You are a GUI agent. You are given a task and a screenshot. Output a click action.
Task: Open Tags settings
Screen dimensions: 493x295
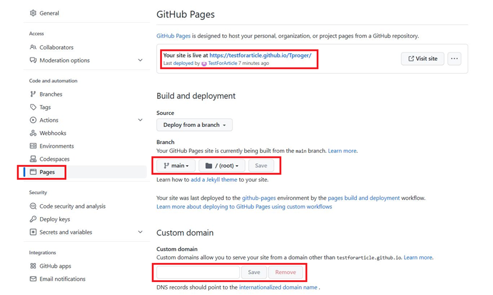click(45, 107)
